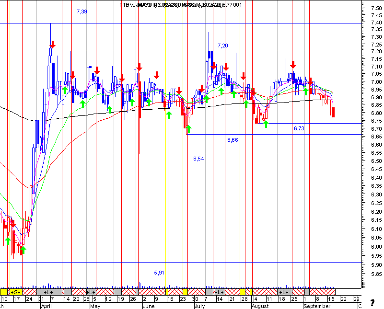
Task: Select the +L+ segment in early April
Action: coord(49,292)
